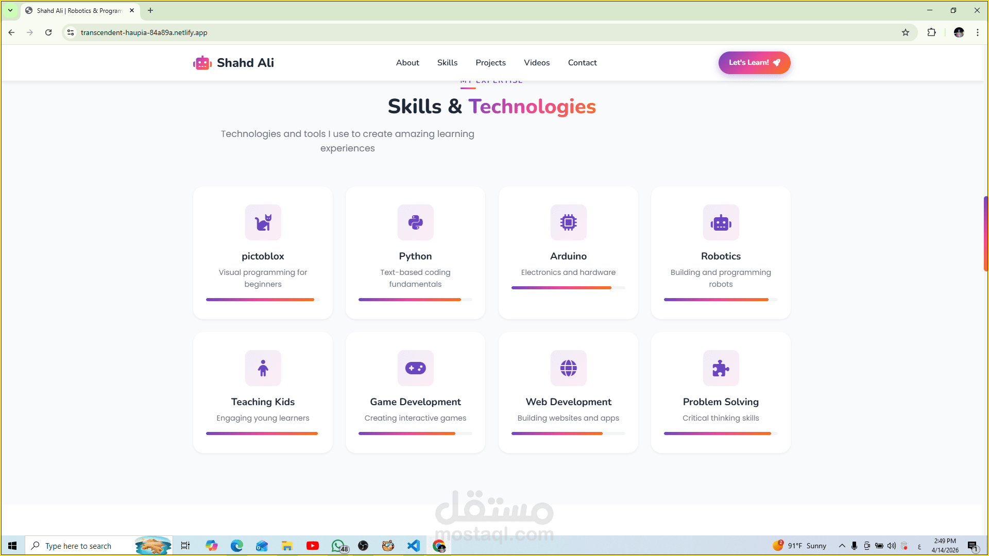
Task: Go back to the previous page
Action: [x=11, y=32]
